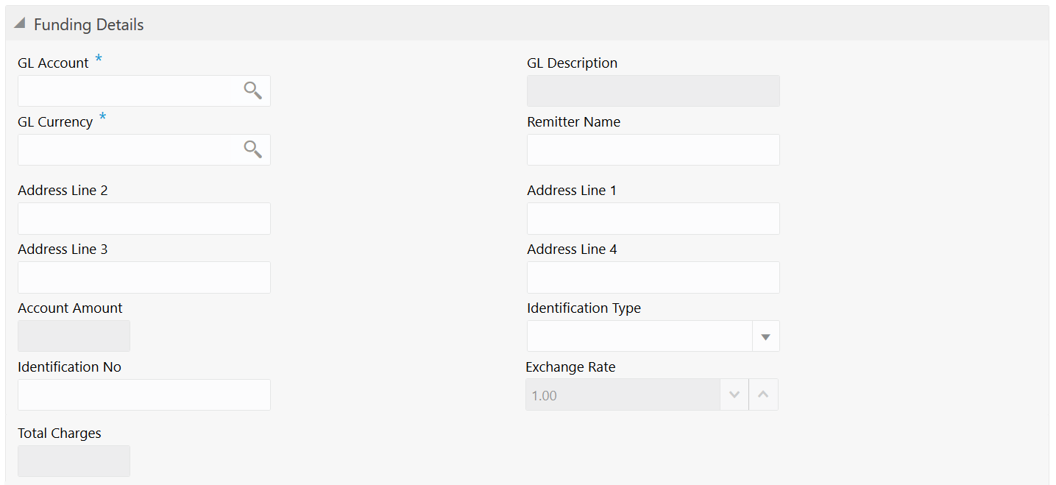Viewport: 1056px width, 485px height.
Task: Select the Identification No field
Action: point(143,394)
